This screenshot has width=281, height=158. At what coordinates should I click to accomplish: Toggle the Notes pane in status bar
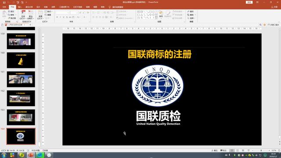(x=215, y=151)
